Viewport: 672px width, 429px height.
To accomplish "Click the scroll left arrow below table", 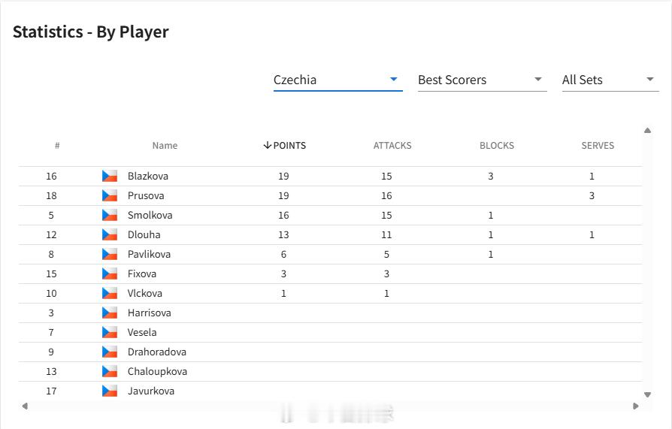I will [25, 406].
